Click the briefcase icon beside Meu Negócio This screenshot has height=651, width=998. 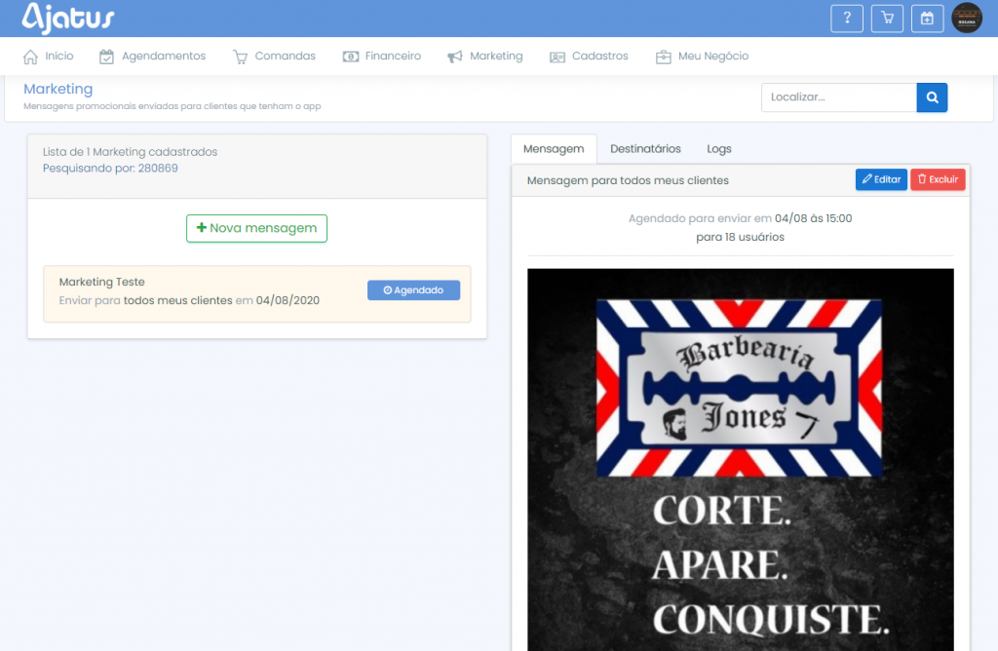[663, 57]
